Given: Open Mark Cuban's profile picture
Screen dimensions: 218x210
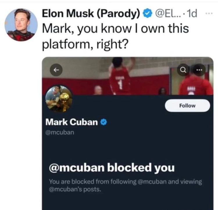Looking at the screenshot, I should [x=59, y=99].
